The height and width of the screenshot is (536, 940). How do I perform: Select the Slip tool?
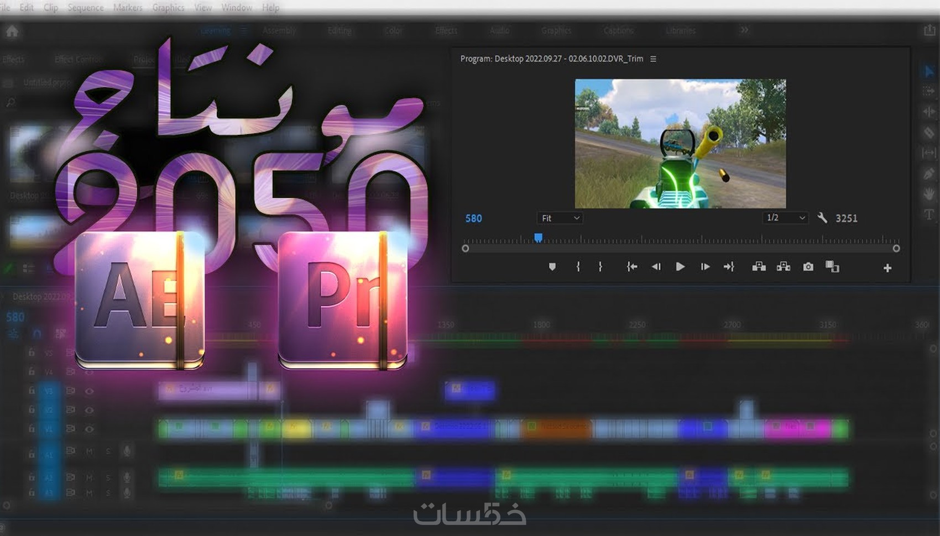pyautogui.click(x=929, y=153)
